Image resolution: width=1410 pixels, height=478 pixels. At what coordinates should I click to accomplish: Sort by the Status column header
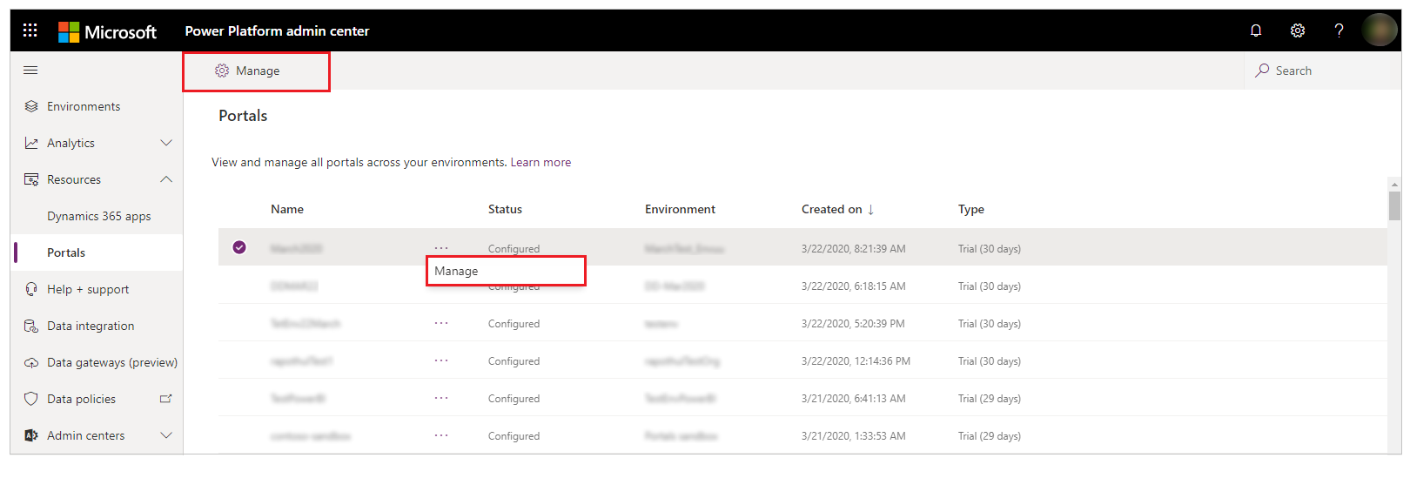505,209
